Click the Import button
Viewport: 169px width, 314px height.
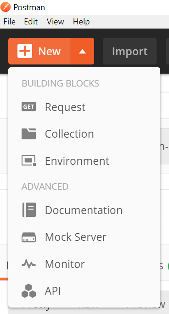pyautogui.click(x=130, y=51)
